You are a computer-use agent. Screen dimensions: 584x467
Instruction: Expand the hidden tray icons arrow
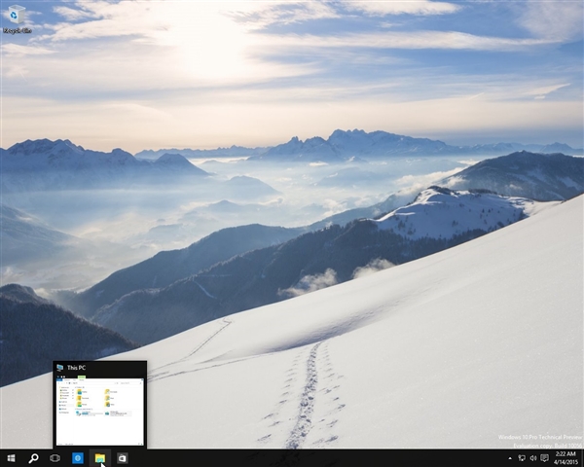[x=509, y=457]
